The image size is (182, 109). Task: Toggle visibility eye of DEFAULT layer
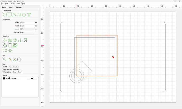click(7, 78)
